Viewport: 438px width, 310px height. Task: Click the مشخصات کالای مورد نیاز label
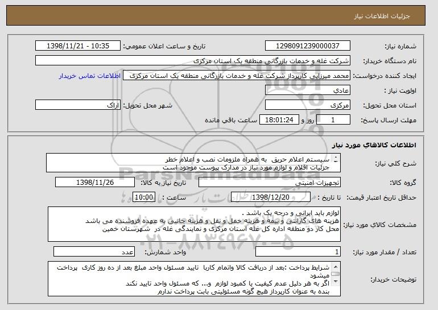380,225
